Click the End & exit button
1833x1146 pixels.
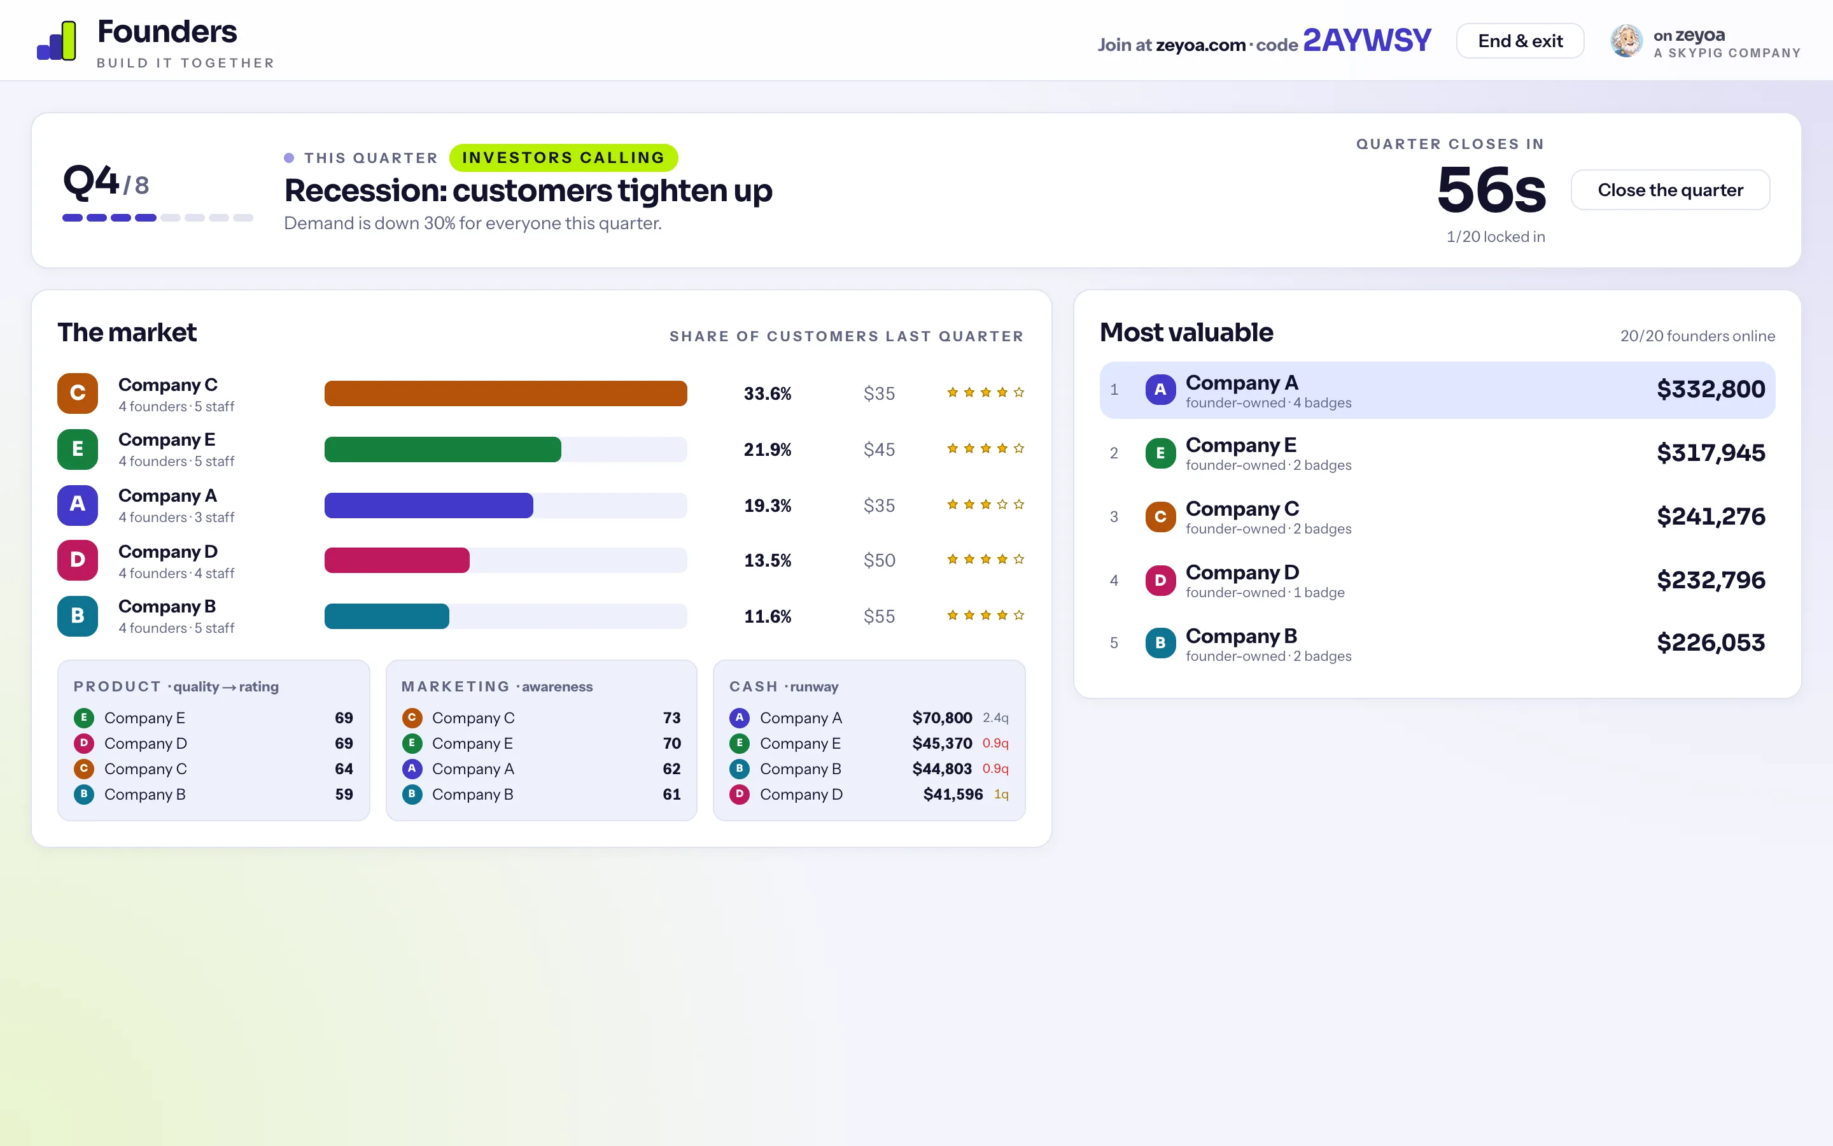click(1519, 41)
